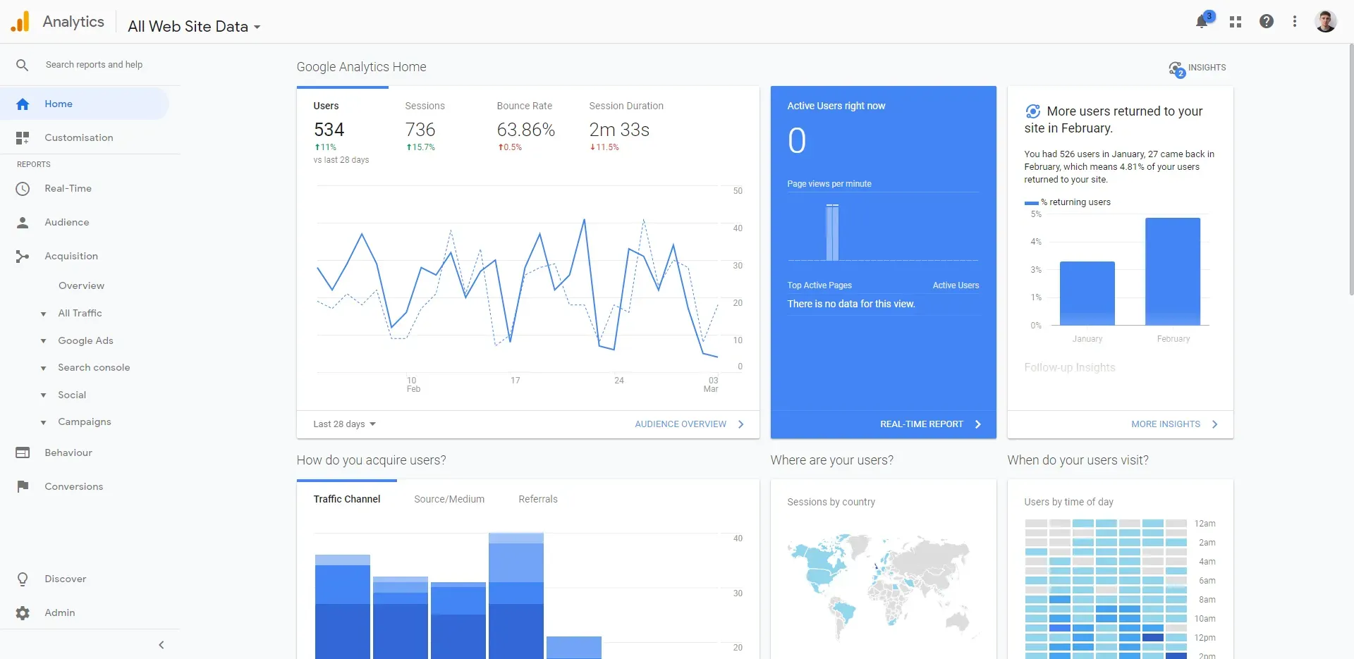
Task: Click the Behaviour window icon
Action: [x=23, y=453]
